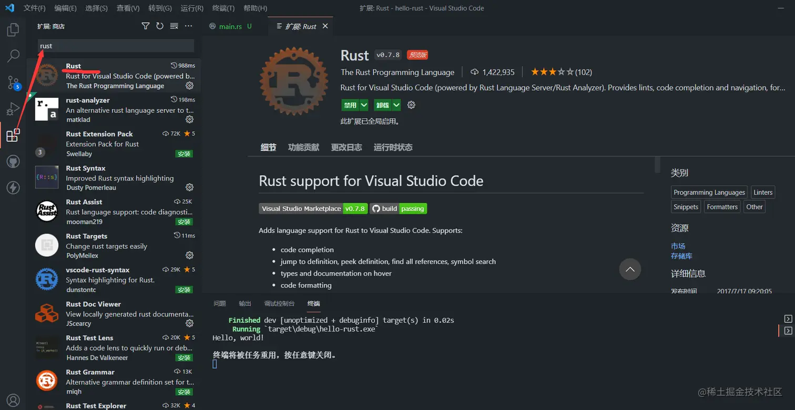The image size is (795, 410).
Task: Switch to the main.rs editor tab
Action: [230, 26]
